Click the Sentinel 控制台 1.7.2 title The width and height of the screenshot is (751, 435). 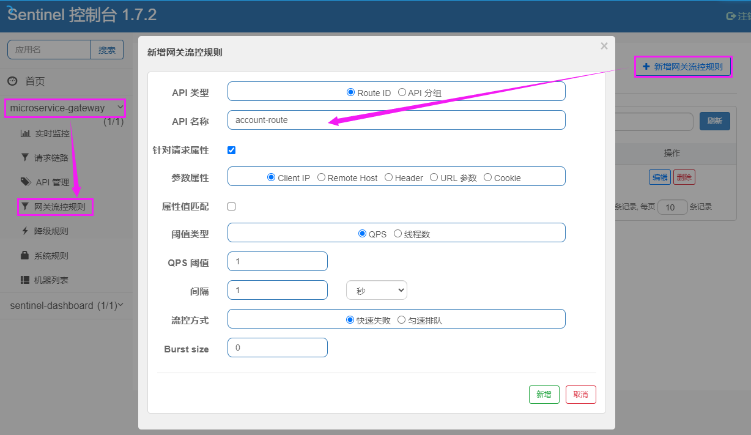tap(82, 15)
